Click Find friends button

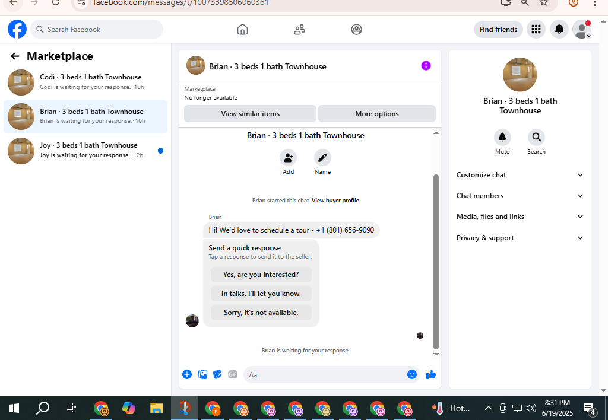click(x=498, y=30)
